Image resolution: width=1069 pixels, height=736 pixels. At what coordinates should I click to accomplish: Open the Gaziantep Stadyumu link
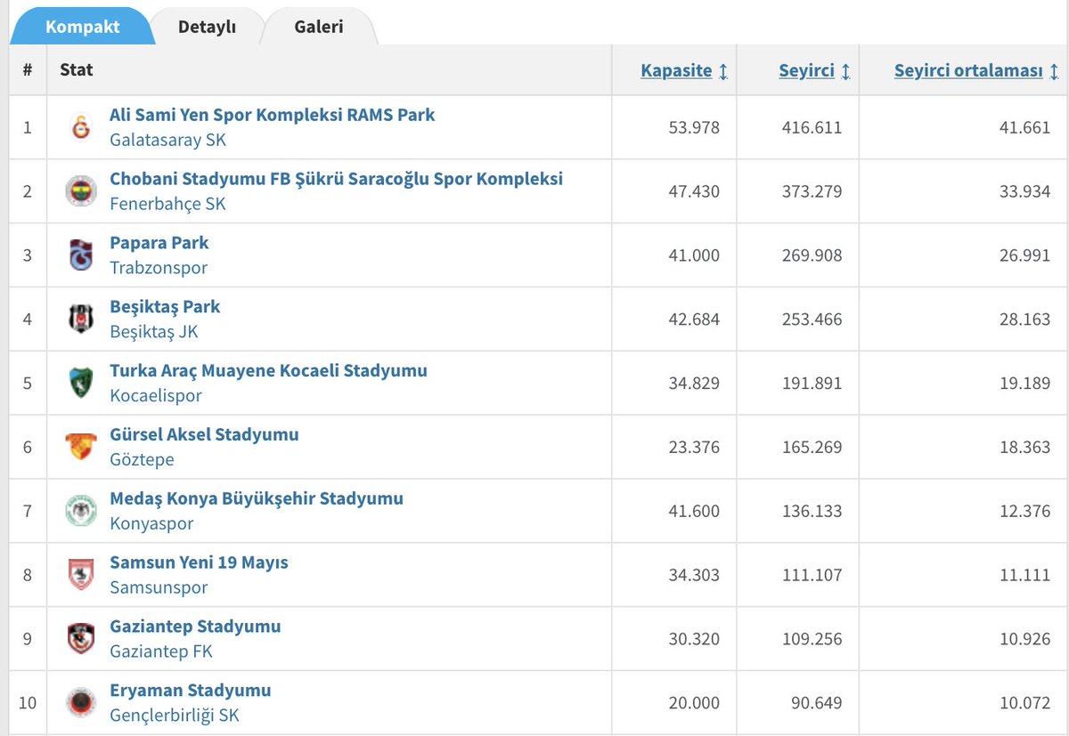pos(195,627)
